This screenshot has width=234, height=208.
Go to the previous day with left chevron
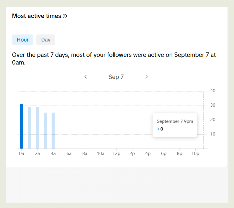(86, 77)
